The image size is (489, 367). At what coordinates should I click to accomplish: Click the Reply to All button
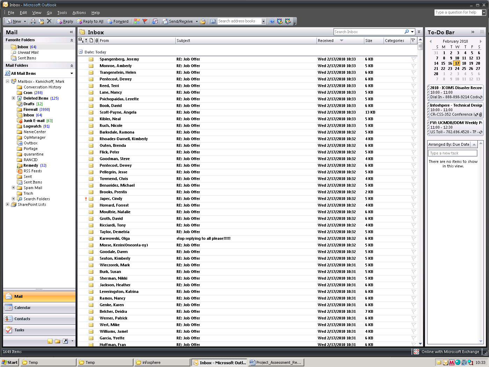(x=90, y=21)
